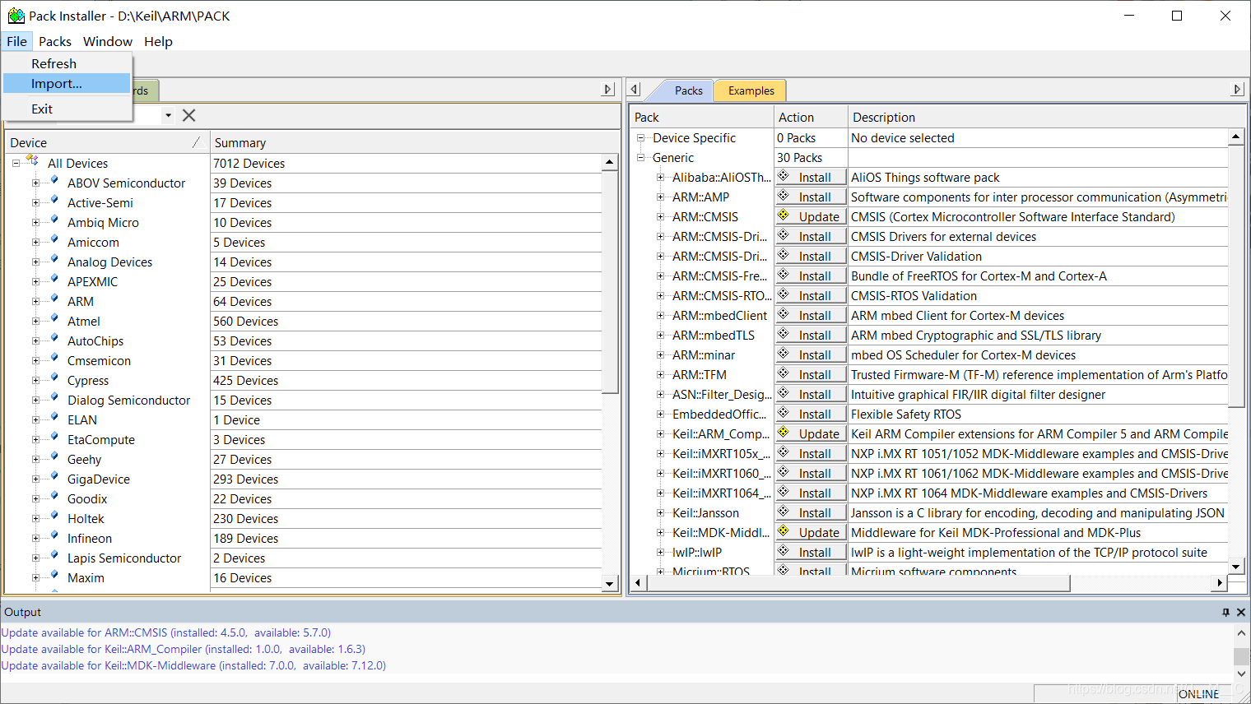Click the ONLINE status bar indicator
Screen dimensions: 1251x704
(1198, 694)
